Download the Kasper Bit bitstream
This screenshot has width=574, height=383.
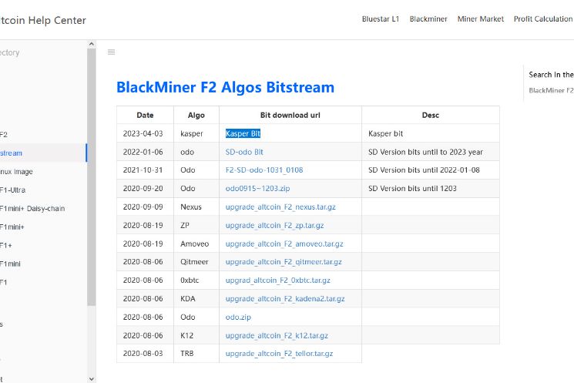click(x=243, y=133)
